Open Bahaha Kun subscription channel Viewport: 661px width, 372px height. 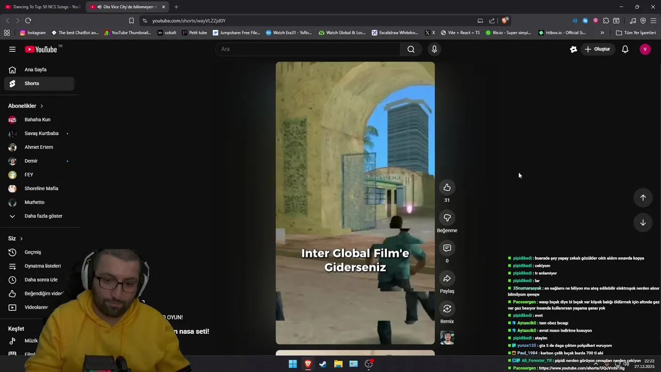[39, 119]
